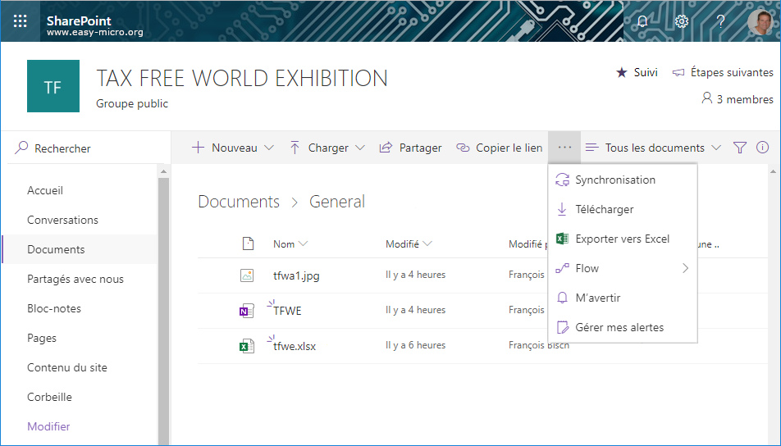Open the information details pane icon
Image resolution: width=781 pixels, height=446 pixels.
point(762,148)
